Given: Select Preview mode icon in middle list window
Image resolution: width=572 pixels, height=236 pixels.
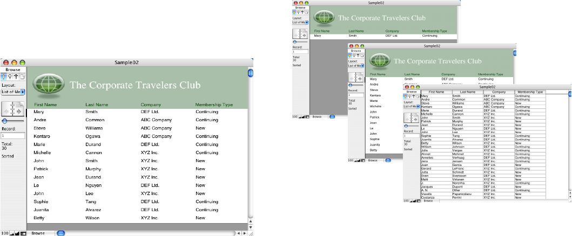Looking at the screenshot, I should tap(362, 55).
